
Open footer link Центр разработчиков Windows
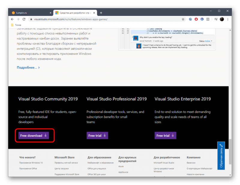click(164, 170)
